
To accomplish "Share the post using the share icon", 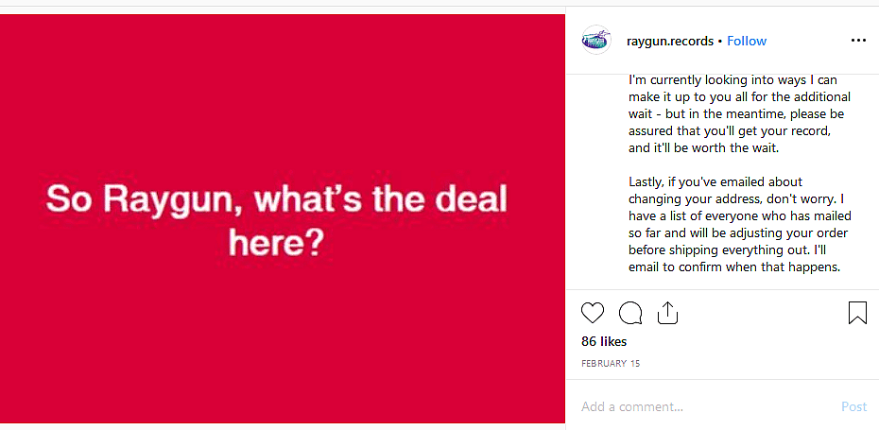I will coord(667,313).
